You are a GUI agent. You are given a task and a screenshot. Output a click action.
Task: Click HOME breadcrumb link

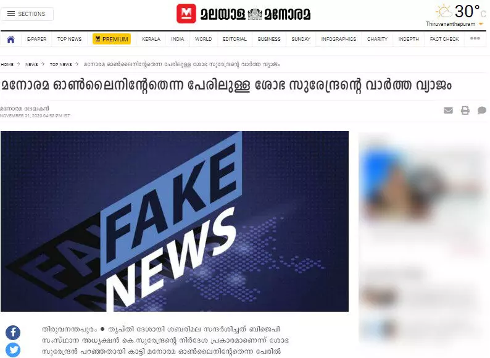pyautogui.click(x=7, y=64)
